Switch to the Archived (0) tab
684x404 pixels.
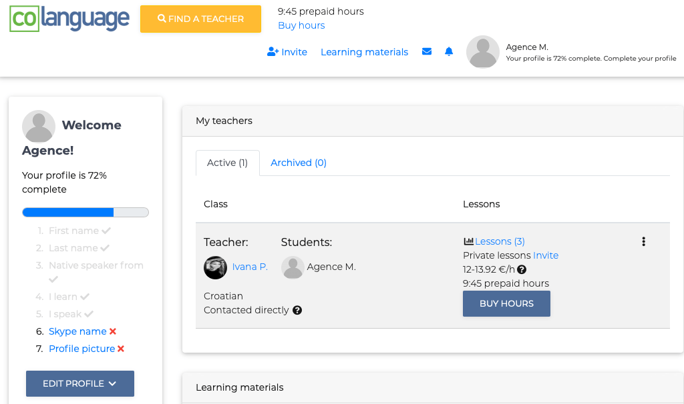coord(299,163)
